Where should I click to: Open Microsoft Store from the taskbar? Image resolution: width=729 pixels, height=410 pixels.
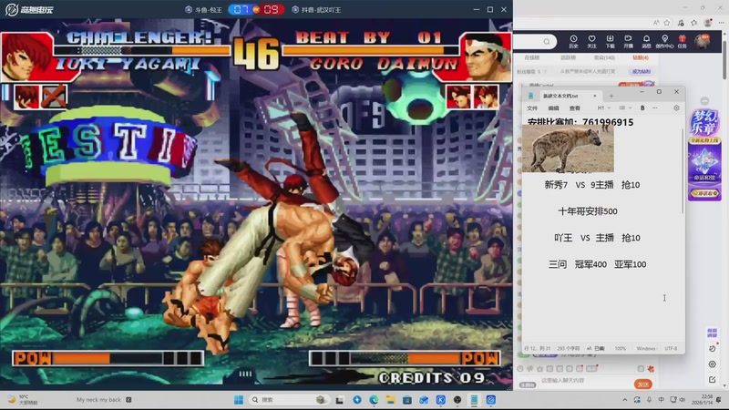(406, 400)
